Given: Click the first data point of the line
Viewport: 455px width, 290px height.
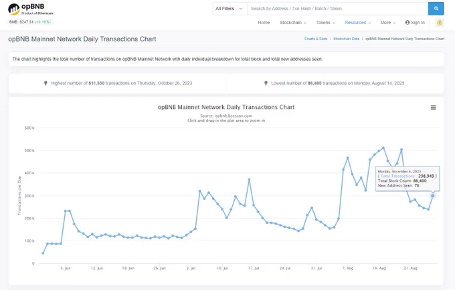Looking at the screenshot, I should pyautogui.click(x=43, y=253).
